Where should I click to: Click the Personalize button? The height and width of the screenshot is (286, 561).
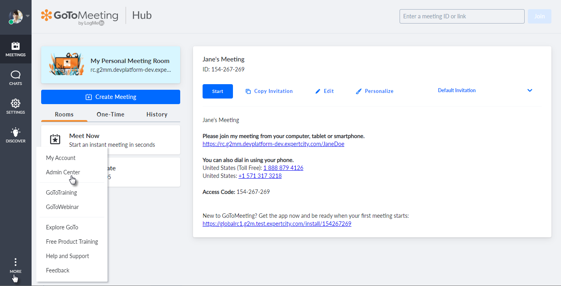tap(375, 91)
